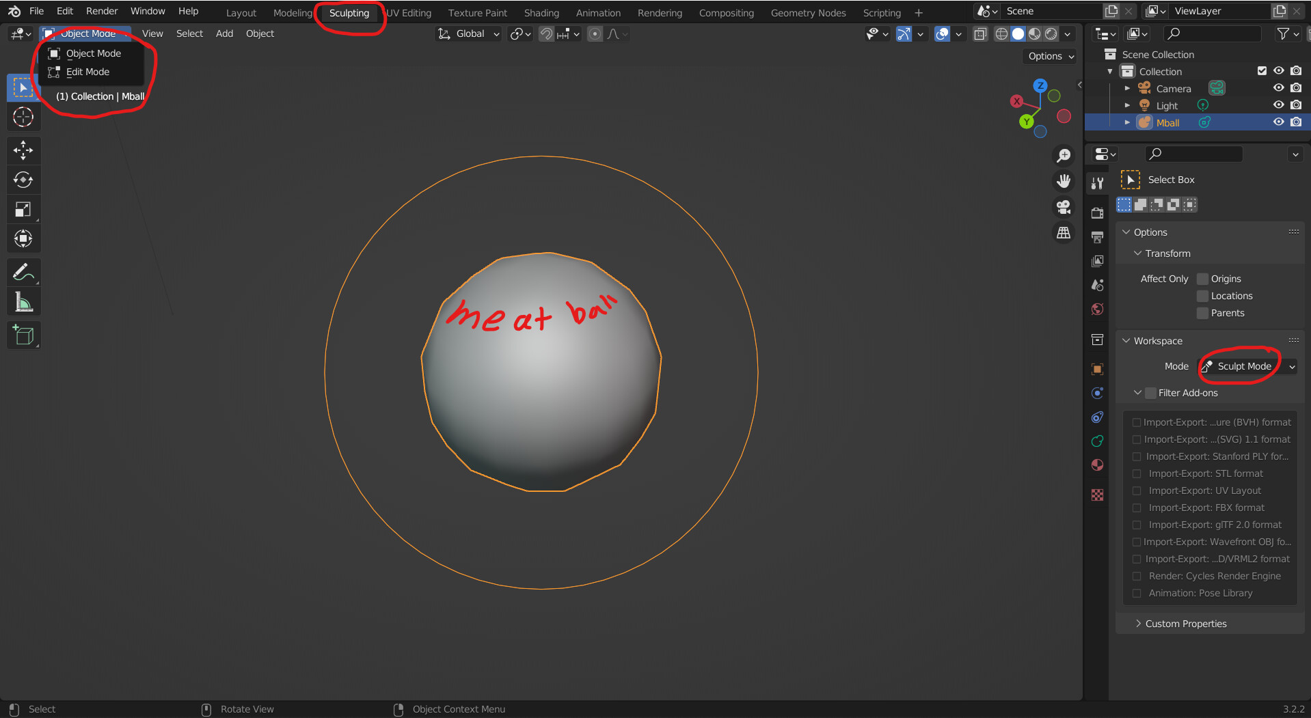Activate the Add Cube tool

[23, 335]
